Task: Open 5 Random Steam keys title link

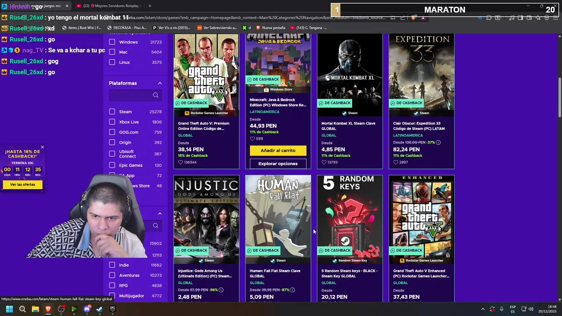Action: (x=349, y=273)
